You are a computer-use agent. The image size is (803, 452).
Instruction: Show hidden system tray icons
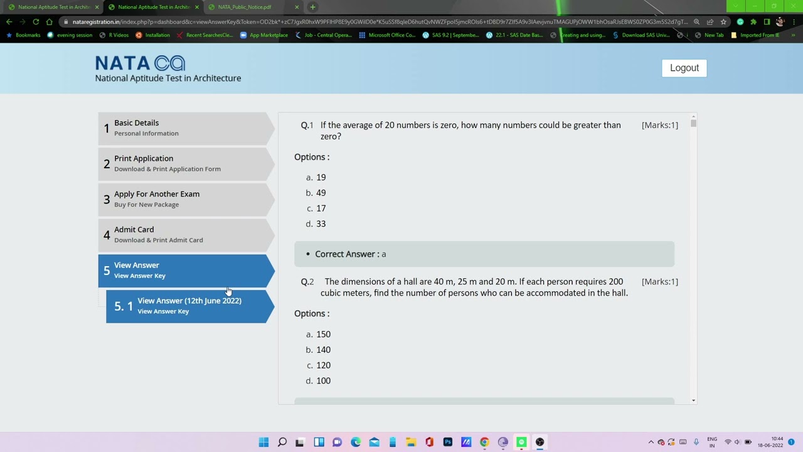[x=651, y=442]
